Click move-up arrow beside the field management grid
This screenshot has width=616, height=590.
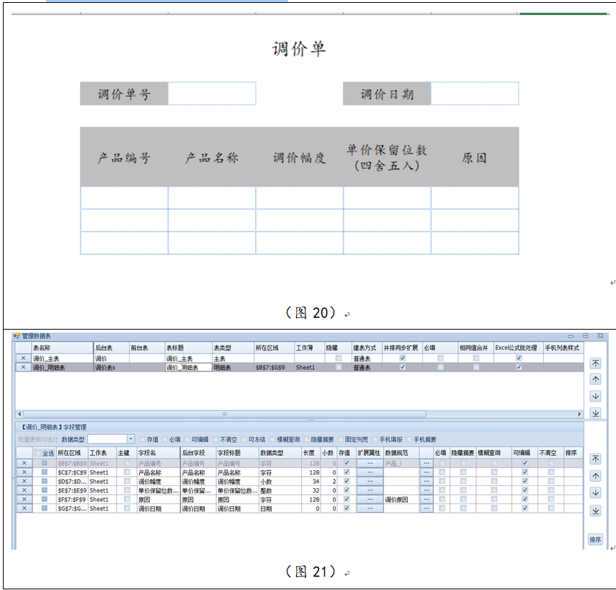coord(595,476)
